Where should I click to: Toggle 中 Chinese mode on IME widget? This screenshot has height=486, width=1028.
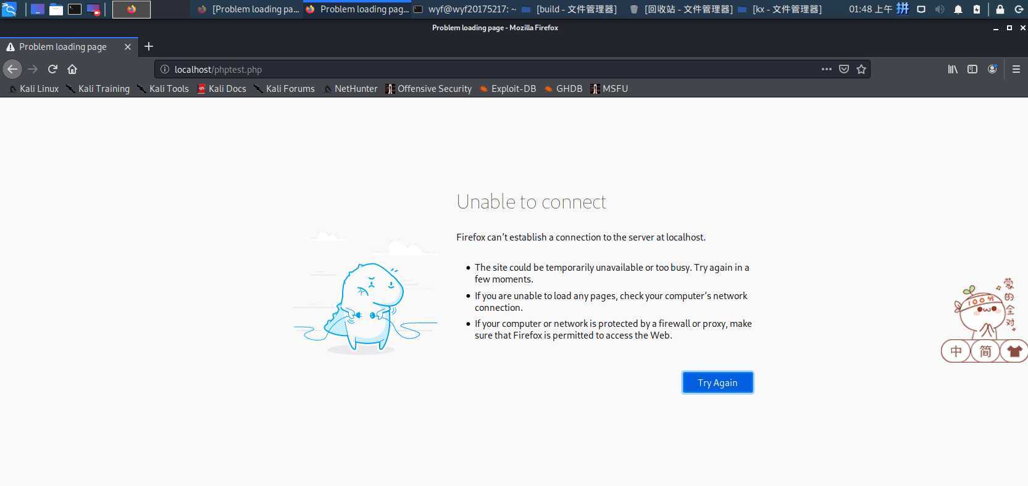point(956,352)
